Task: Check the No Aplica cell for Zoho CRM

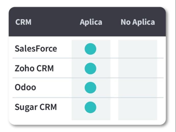Action: click(138, 68)
